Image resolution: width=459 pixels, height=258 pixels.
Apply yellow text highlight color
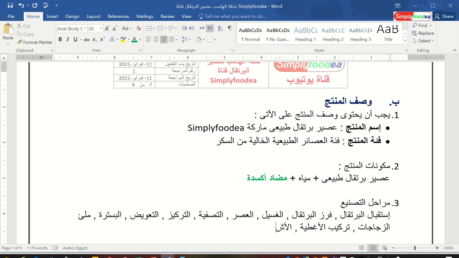click(123, 39)
